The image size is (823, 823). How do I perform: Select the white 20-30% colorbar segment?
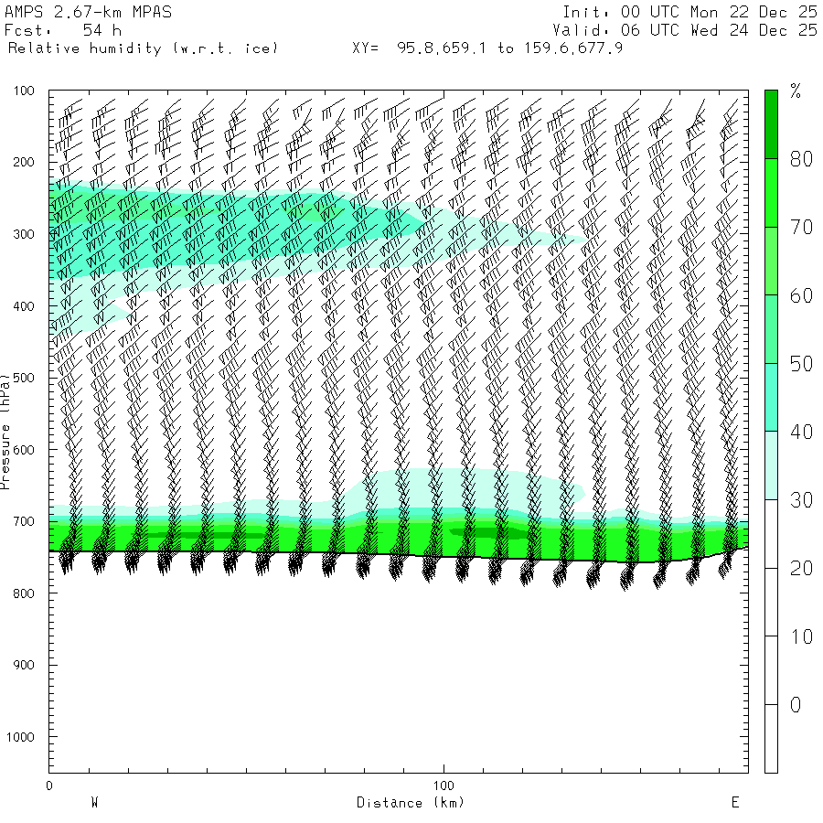tap(771, 534)
